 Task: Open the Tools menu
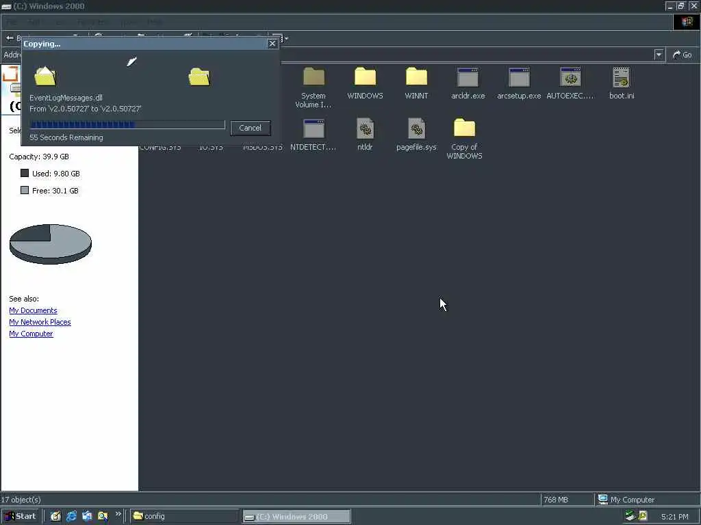pos(129,22)
